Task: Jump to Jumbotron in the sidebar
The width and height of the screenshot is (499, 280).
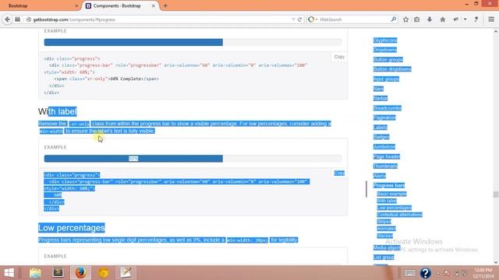Action: (x=384, y=147)
